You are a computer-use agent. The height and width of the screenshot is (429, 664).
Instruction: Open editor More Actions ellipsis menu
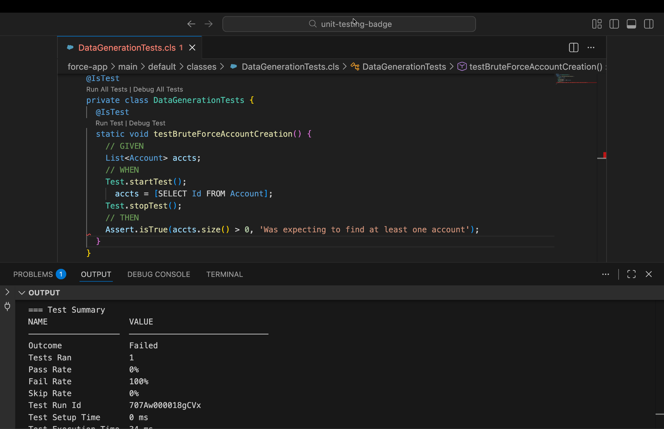(x=591, y=48)
